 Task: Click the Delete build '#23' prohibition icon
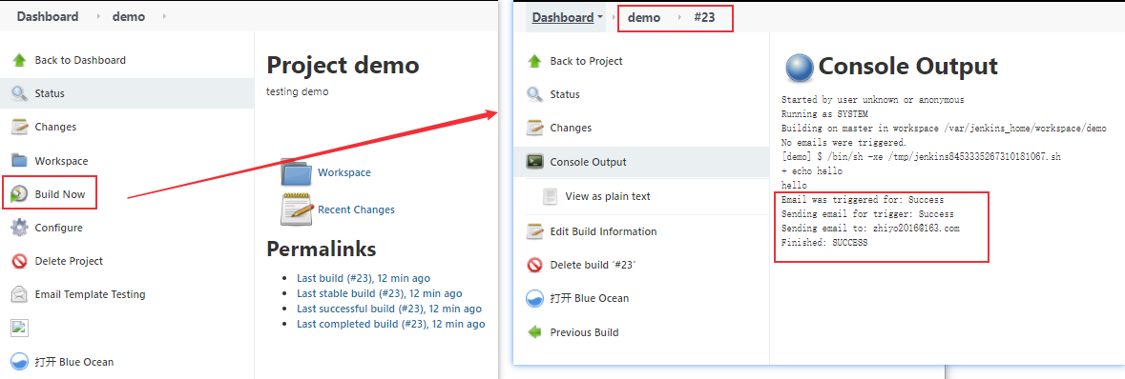click(534, 265)
